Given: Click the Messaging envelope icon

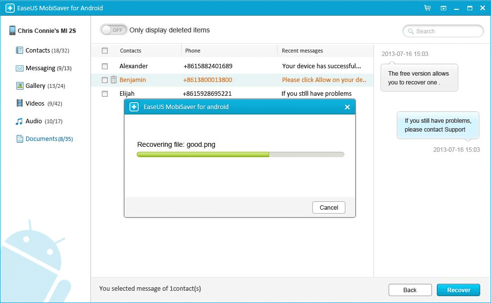Looking at the screenshot, I should click(x=20, y=68).
